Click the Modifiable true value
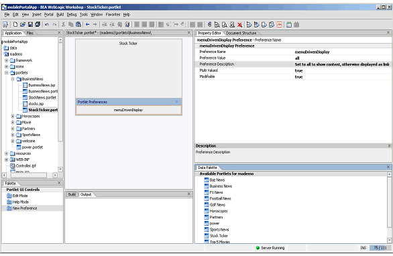Viewport: 393px width, 256px height. click(x=343, y=77)
